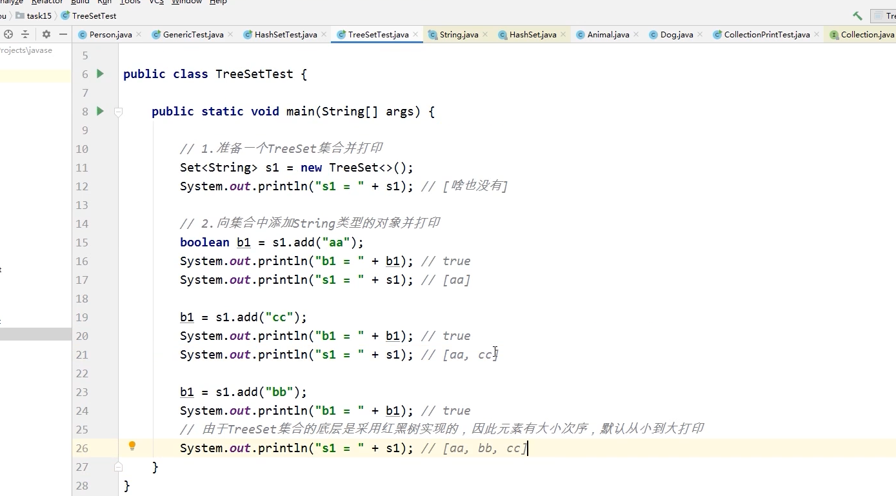896x496 pixels.
Task: Open the VCS menu
Action: click(156, 2)
